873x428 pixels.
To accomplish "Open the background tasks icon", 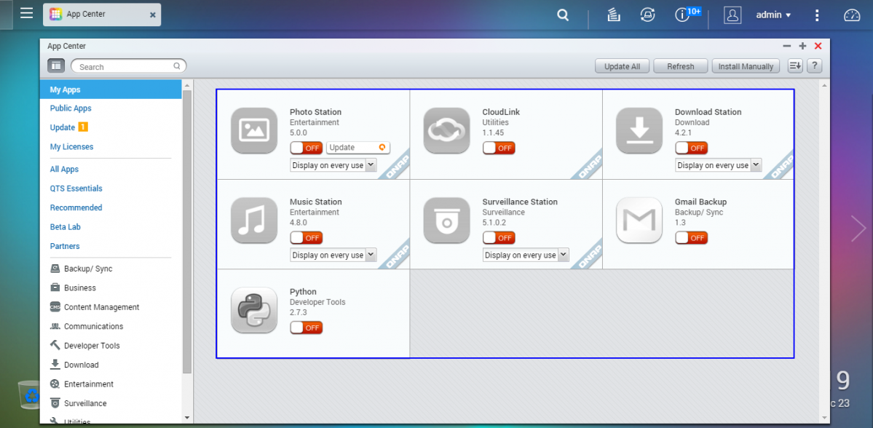I will click(614, 15).
